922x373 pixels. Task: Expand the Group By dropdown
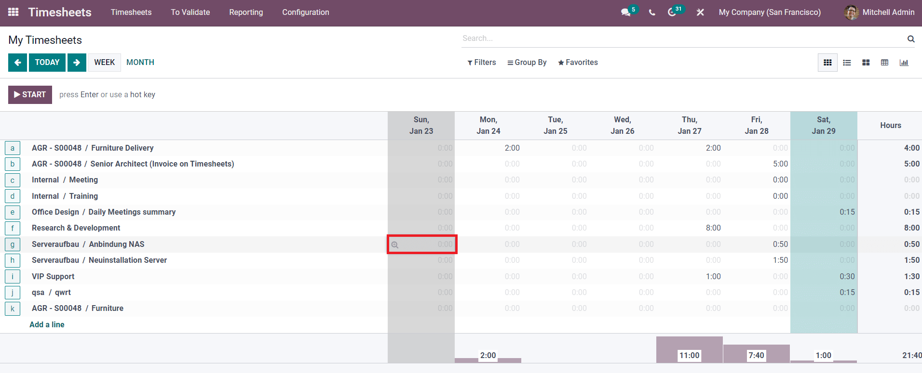527,63
